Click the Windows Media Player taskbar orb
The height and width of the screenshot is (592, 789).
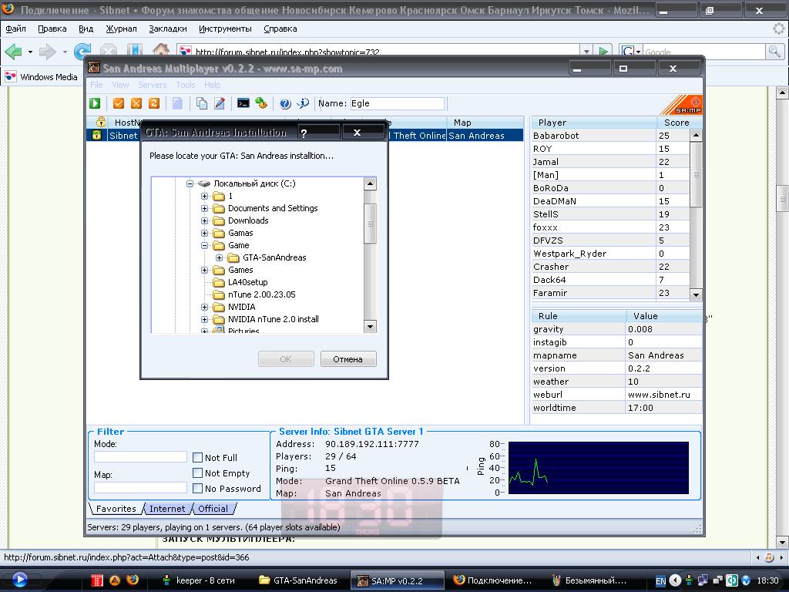click(19, 580)
